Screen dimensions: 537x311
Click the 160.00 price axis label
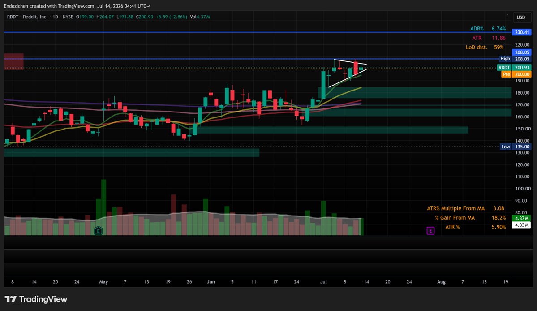523,117
